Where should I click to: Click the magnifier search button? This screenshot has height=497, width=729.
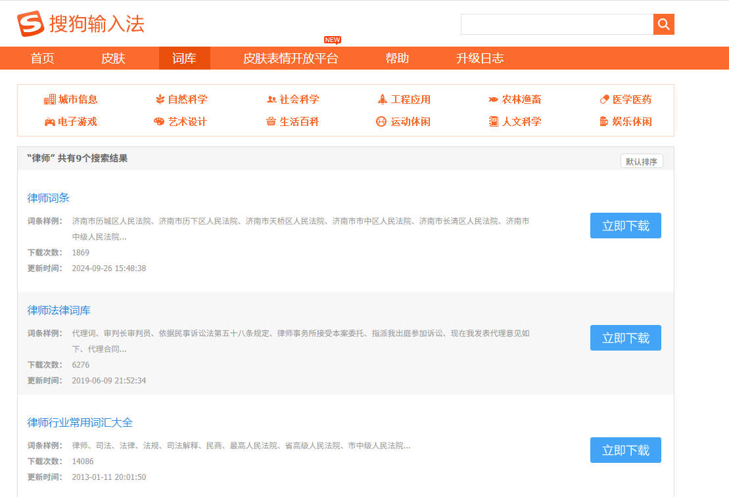[663, 24]
